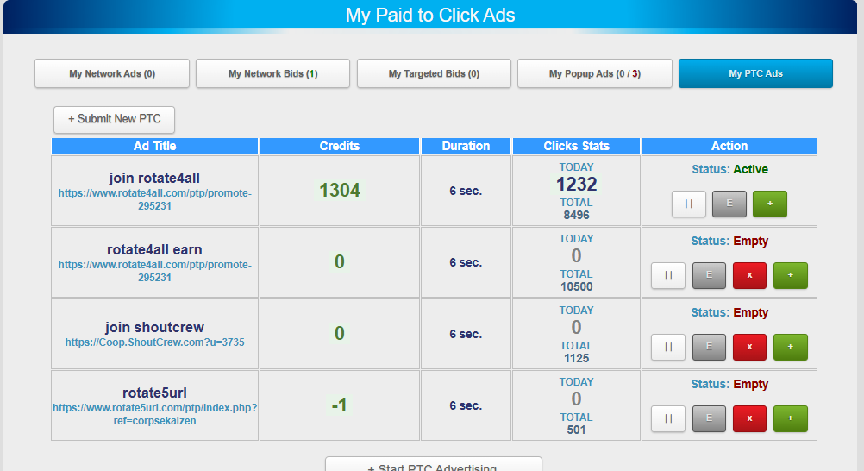Pause the join shoutcrew ad
Screen dimensions: 864x471
[668, 347]
